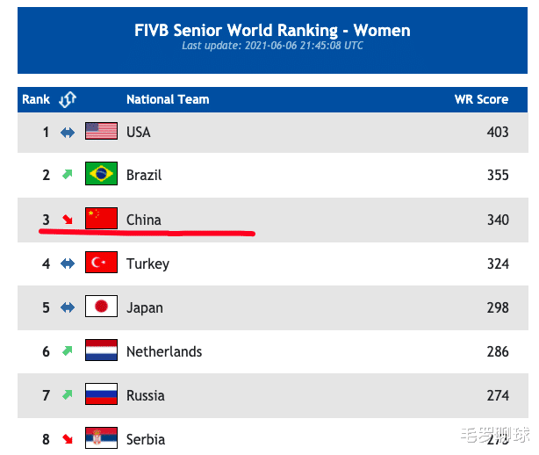Click the USA team name

(x=139, y=132)
